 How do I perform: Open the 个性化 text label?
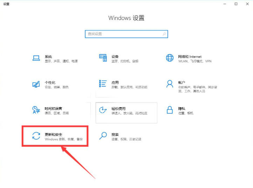point(50,82)
